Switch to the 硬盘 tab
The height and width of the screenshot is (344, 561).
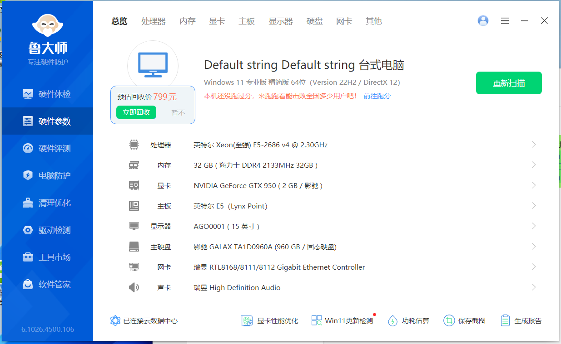314,21
